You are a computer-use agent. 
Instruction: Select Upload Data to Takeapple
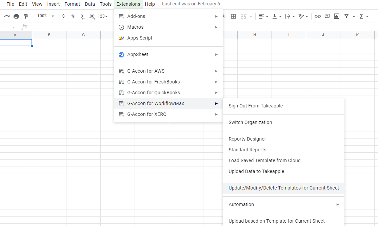283,172
